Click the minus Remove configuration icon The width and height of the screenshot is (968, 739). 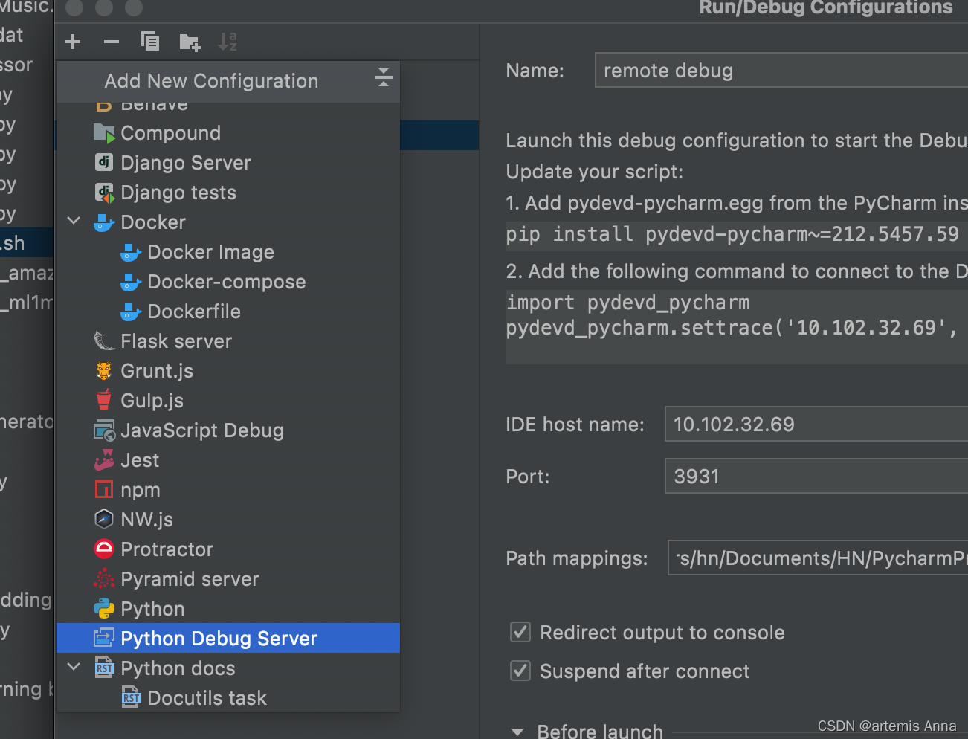(112, 42)
